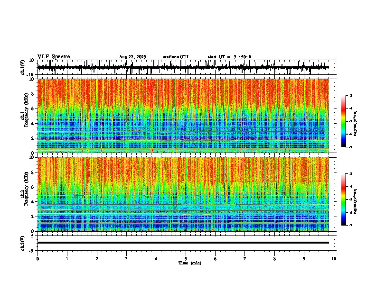
Task: Click the time axis tick label '1'
Action: pyautogui.click(x=67, y=259)
